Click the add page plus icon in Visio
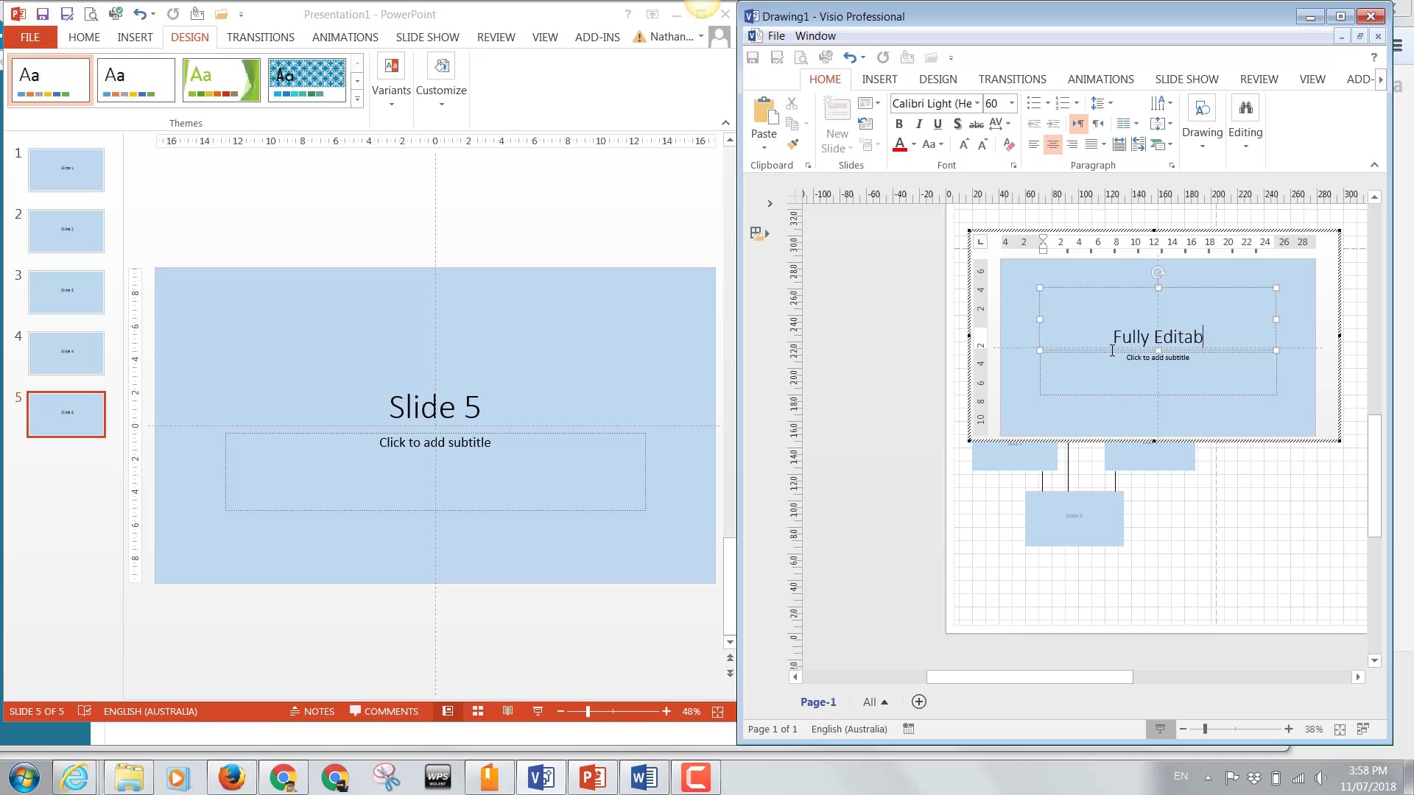Screen dimensions: 1414x795 click(919, 702)
